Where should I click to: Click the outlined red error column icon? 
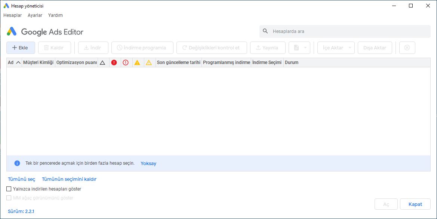pyautogui.click(x=126, y=63)
